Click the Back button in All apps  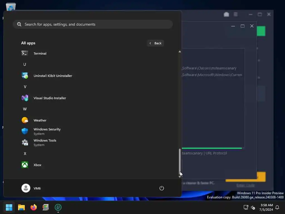pyautogui.click(x=155, y=43)
